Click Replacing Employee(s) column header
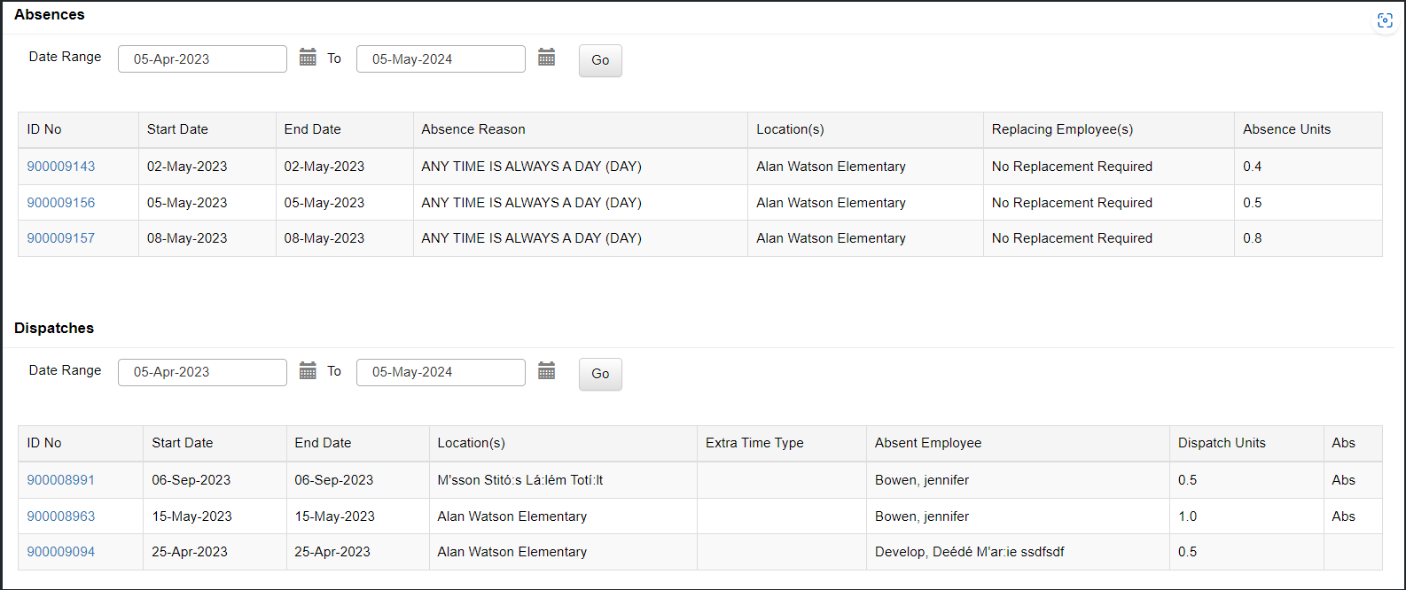This screenshot has width=1406, height=590. 1062,129
